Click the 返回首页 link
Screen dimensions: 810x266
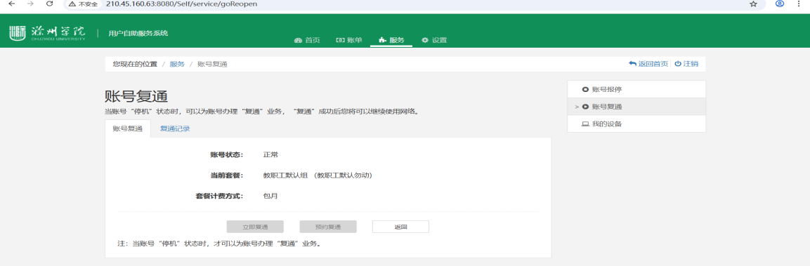click(648, 64)
